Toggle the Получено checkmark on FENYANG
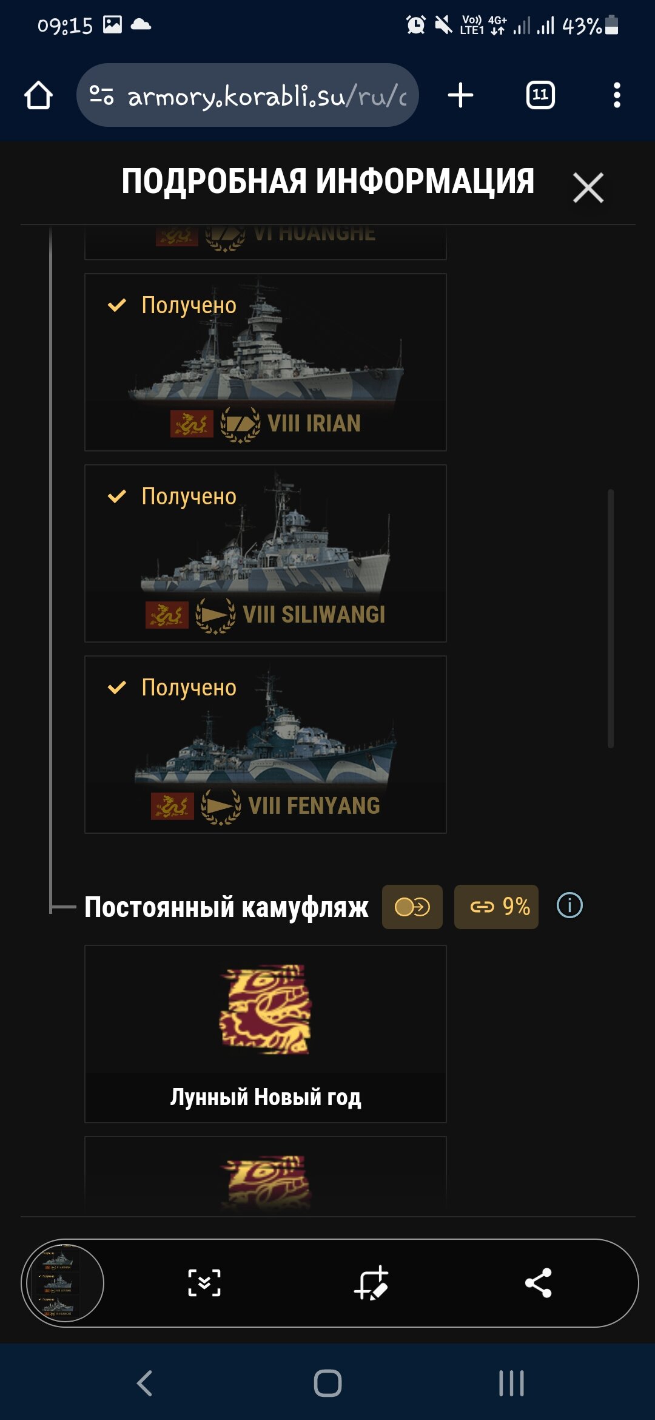 [116, 687]
